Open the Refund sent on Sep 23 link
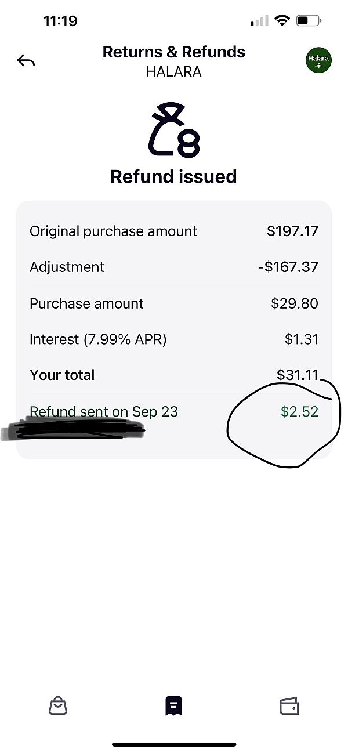The width and height of the screenshot is (348, 753). (104, 411)
